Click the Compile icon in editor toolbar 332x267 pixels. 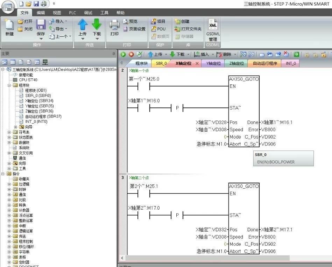point(139,55)
